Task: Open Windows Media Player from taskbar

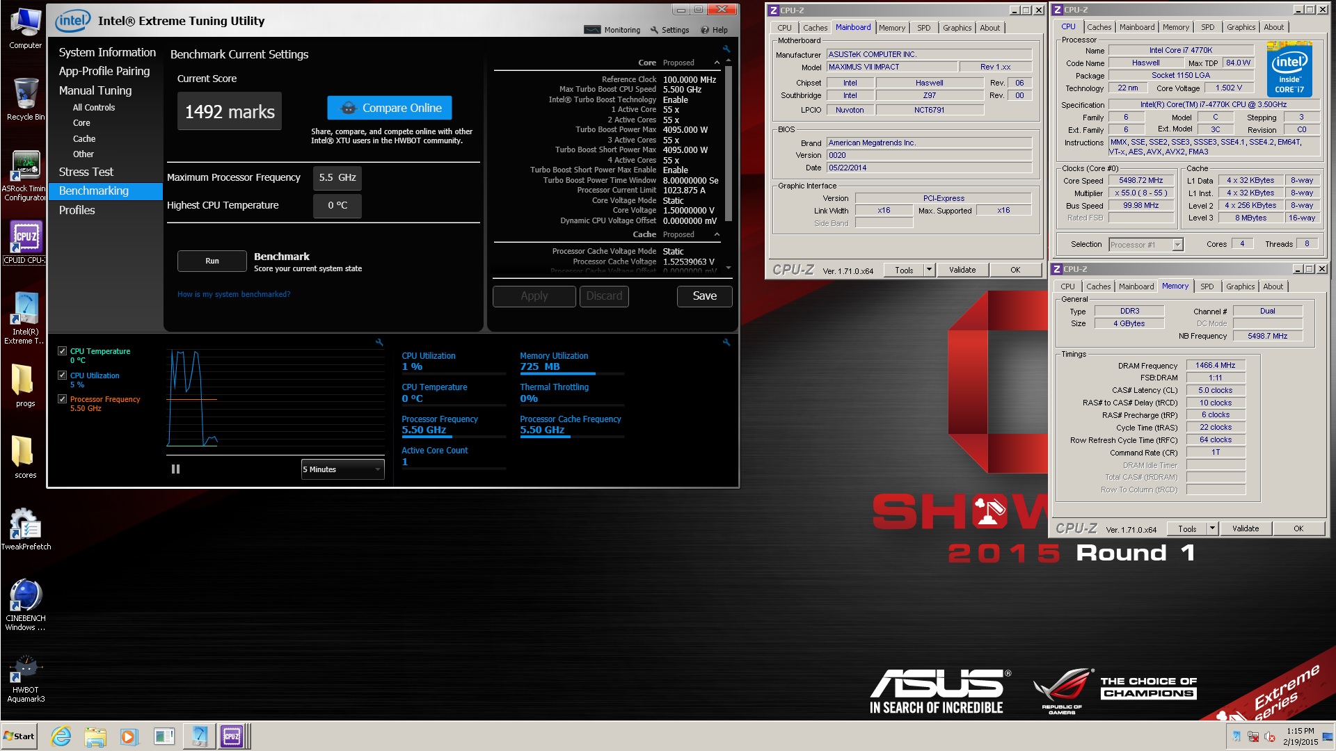Action: 129,736
